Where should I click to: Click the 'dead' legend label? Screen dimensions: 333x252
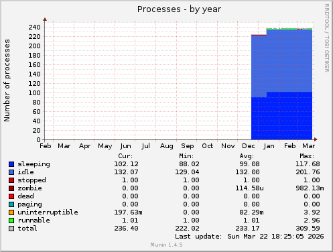click(26, 196)
